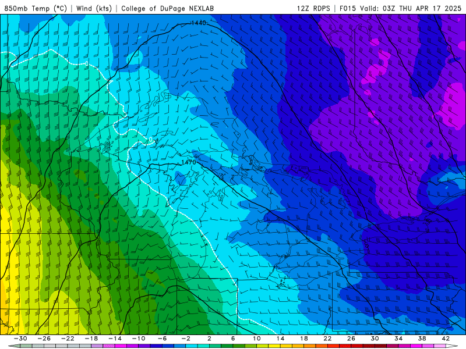Select the 1440 height contour label
The width and height of the screenshot is (466, 349).
pos(199,23)
